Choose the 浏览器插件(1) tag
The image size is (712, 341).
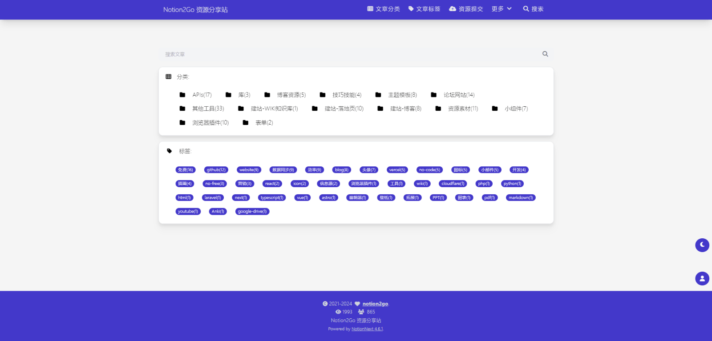coord(364,184)
